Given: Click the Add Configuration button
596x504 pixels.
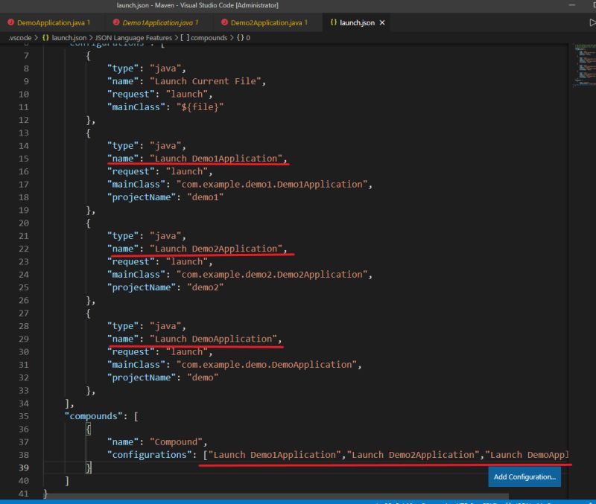Looking at the screenshot, I should [x=524, y=476].
